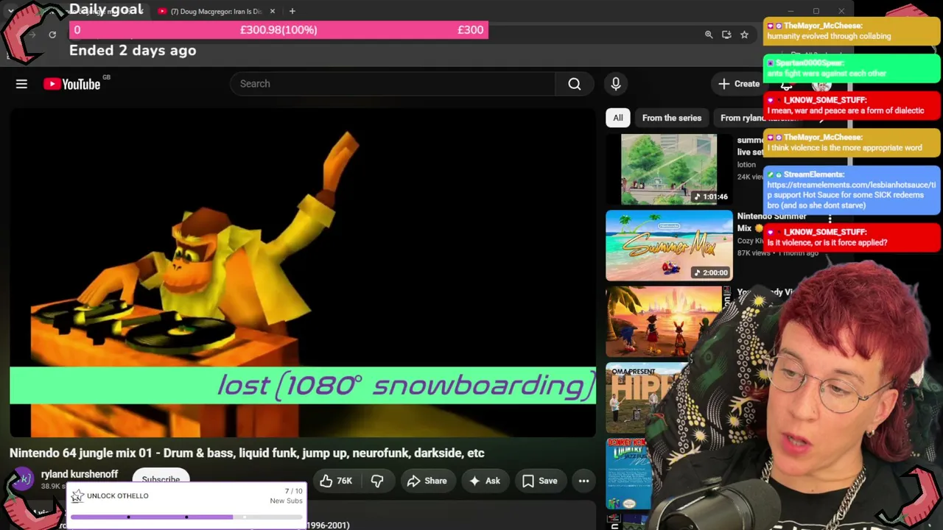Like the video with thumbs up
The height and width of the screenshot is (530, 943).
(x=337, y=481)
